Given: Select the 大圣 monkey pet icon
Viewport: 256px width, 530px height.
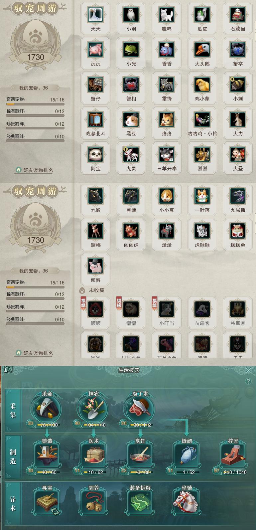Looking at the screenshot, I should tap(238, 155).
